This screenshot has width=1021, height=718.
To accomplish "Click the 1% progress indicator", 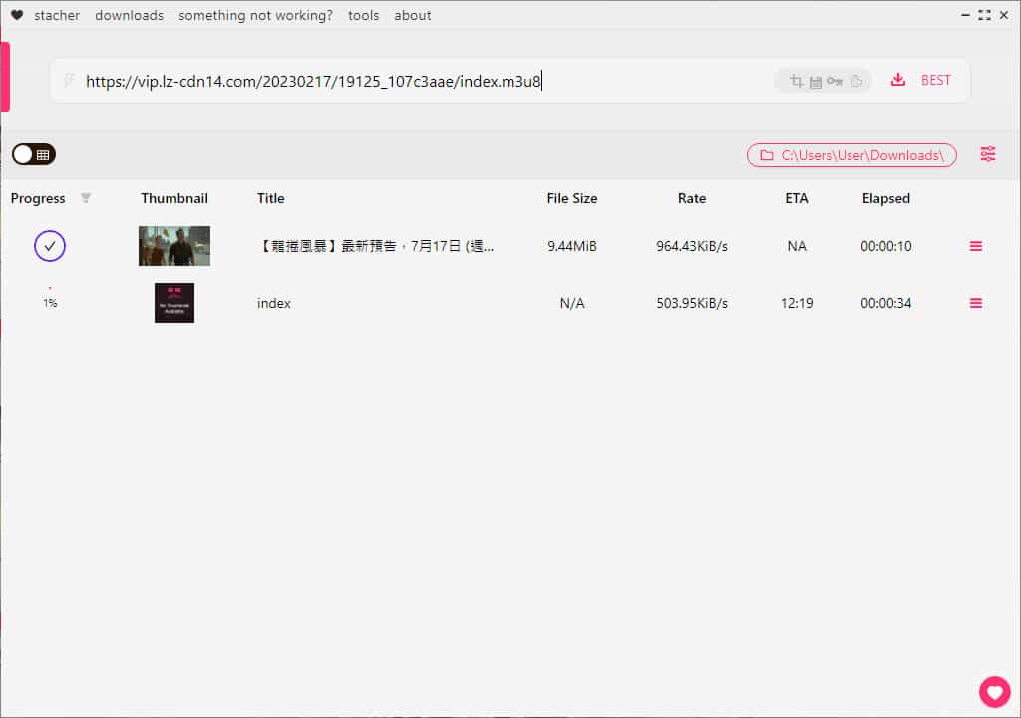I will (50, 301).
